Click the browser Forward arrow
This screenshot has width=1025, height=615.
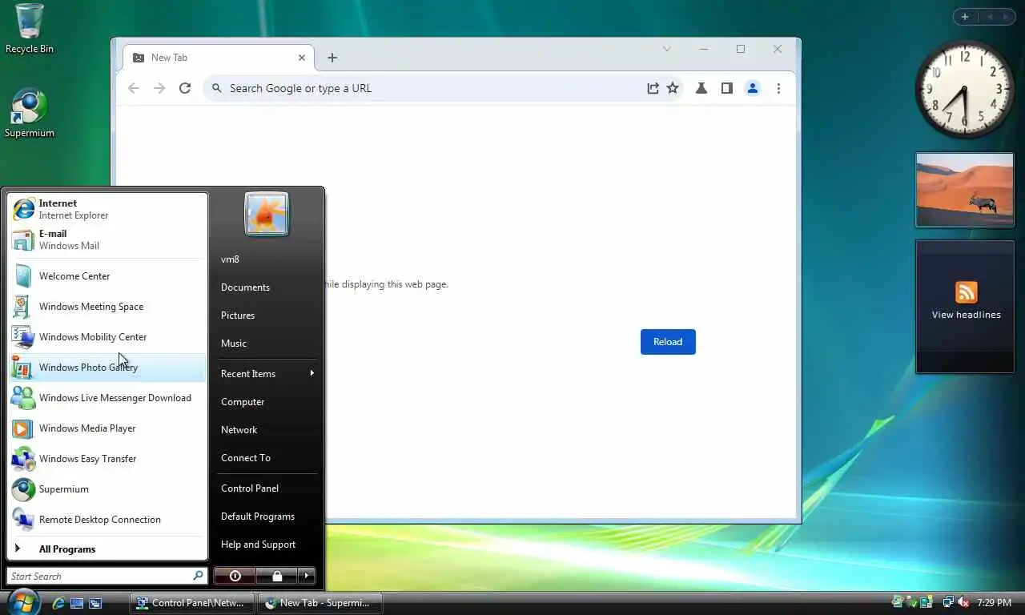(x=159, y=88)
